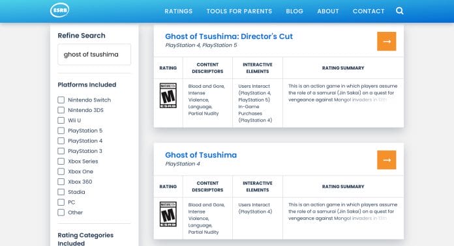
Task: Go to the Blog page
Action: click(x=294, y=11)
